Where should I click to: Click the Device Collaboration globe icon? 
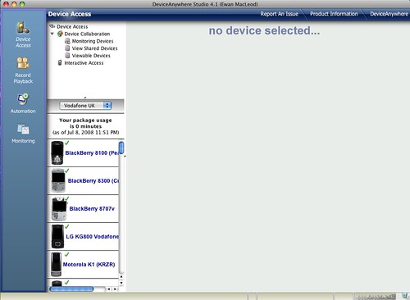(60, 34)
